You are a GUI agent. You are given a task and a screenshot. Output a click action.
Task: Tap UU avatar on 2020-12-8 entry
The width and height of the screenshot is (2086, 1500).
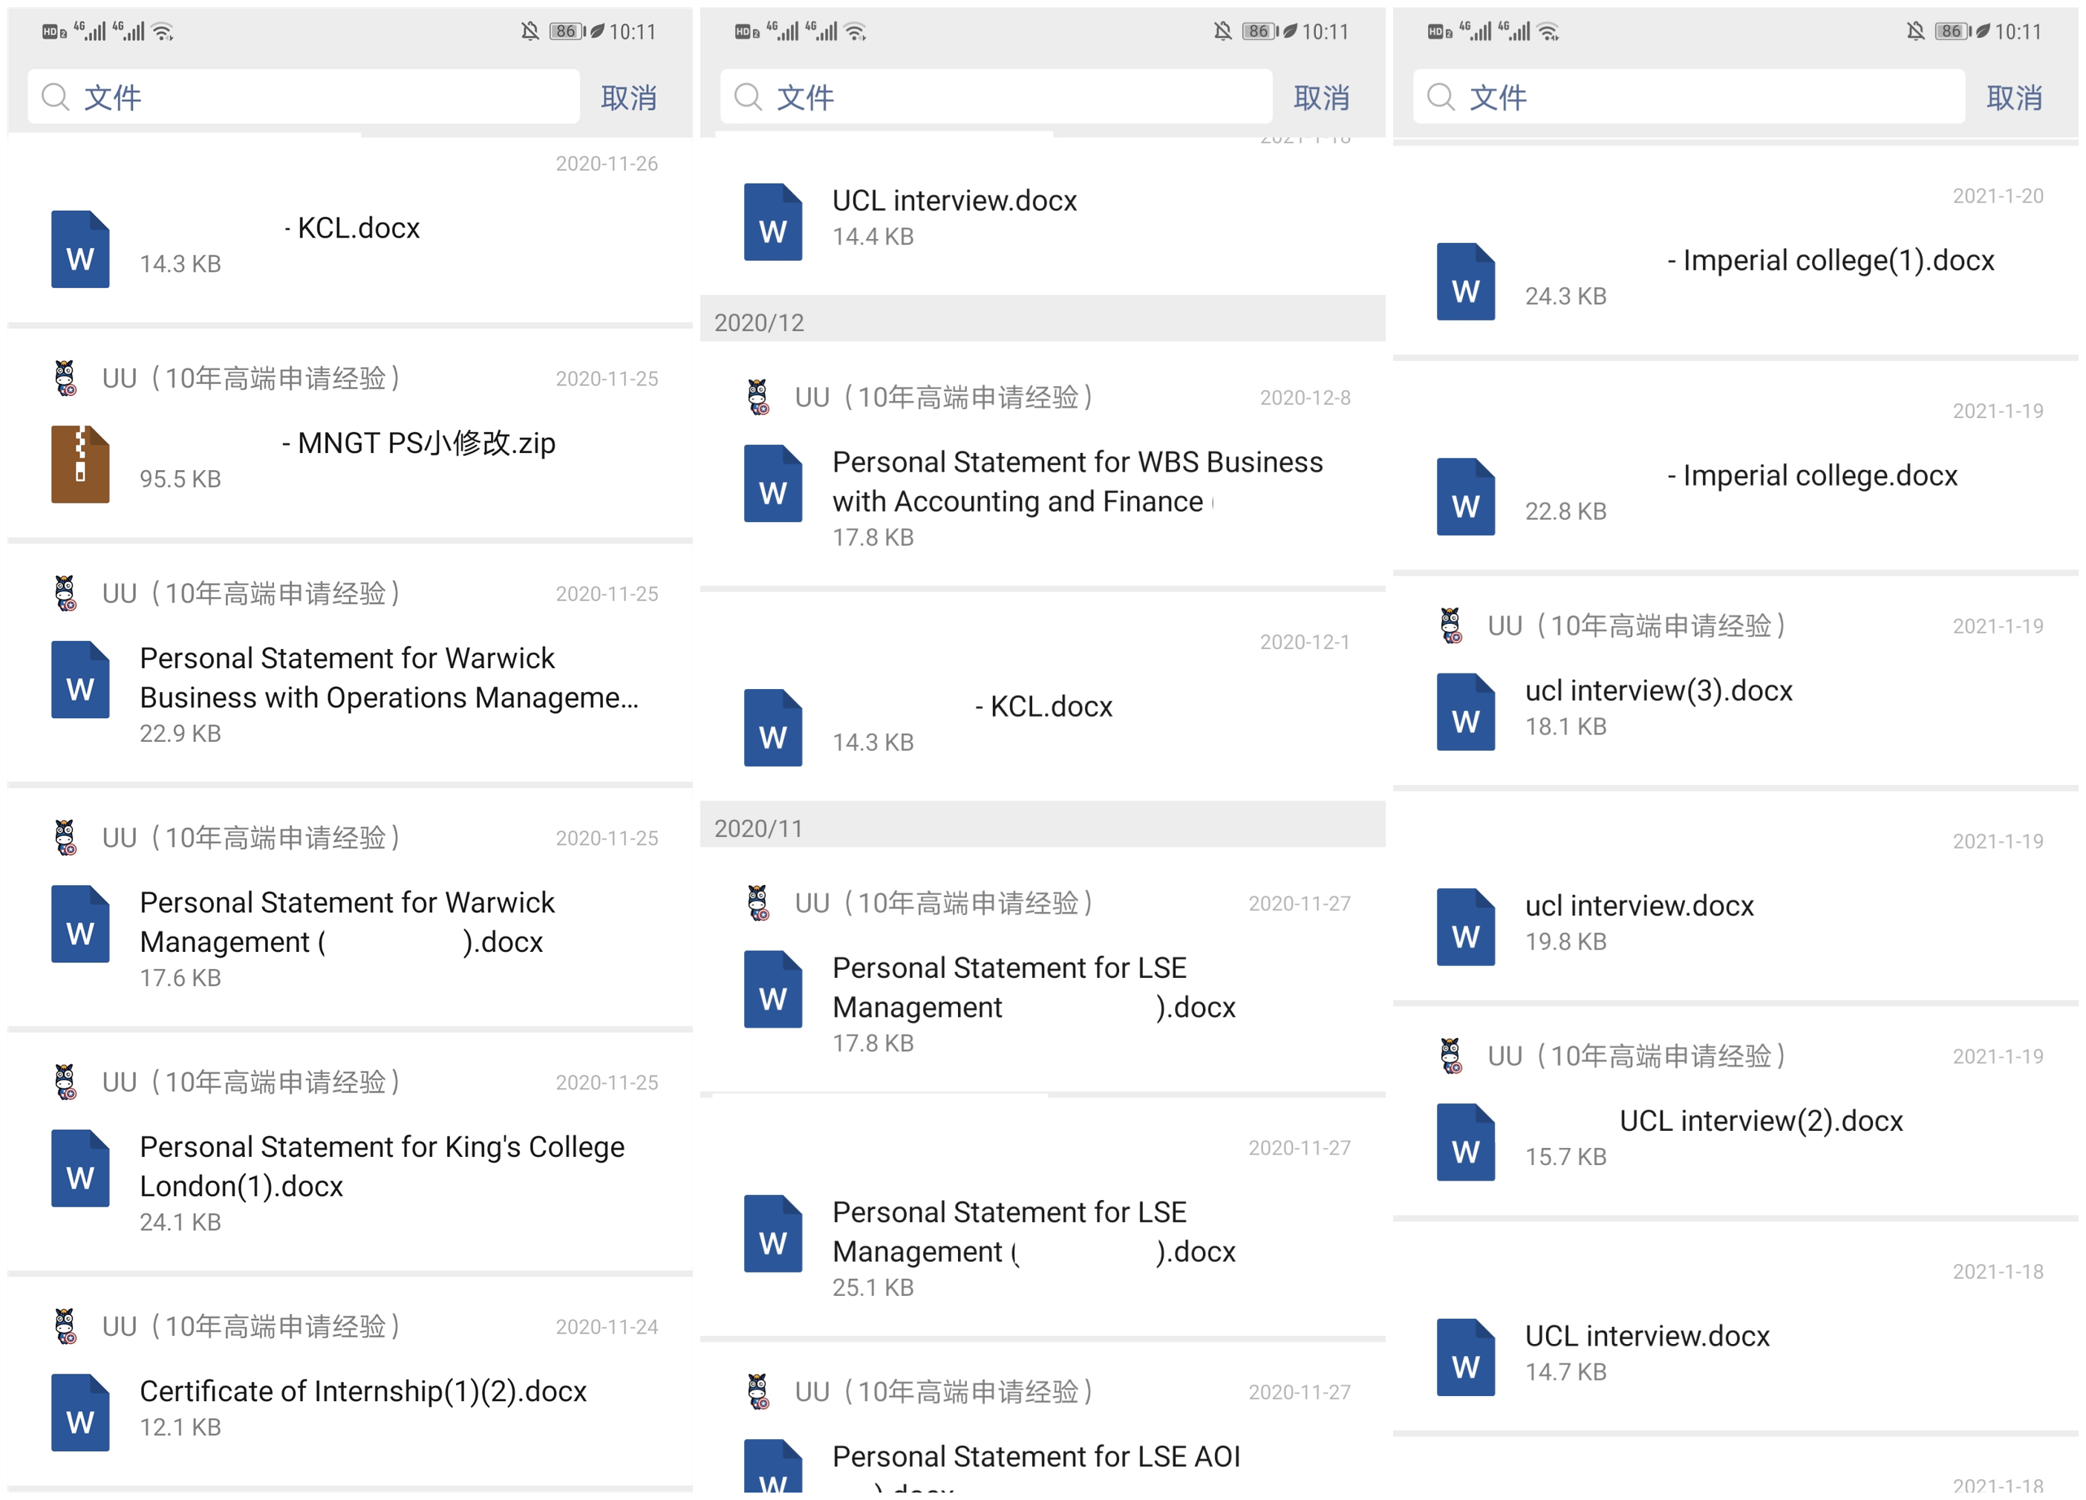click(x=758, y=397)
